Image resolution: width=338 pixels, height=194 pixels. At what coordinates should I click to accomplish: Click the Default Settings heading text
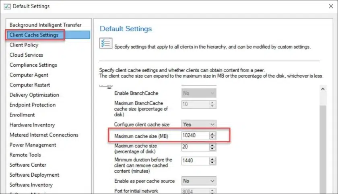pos(126,29)
